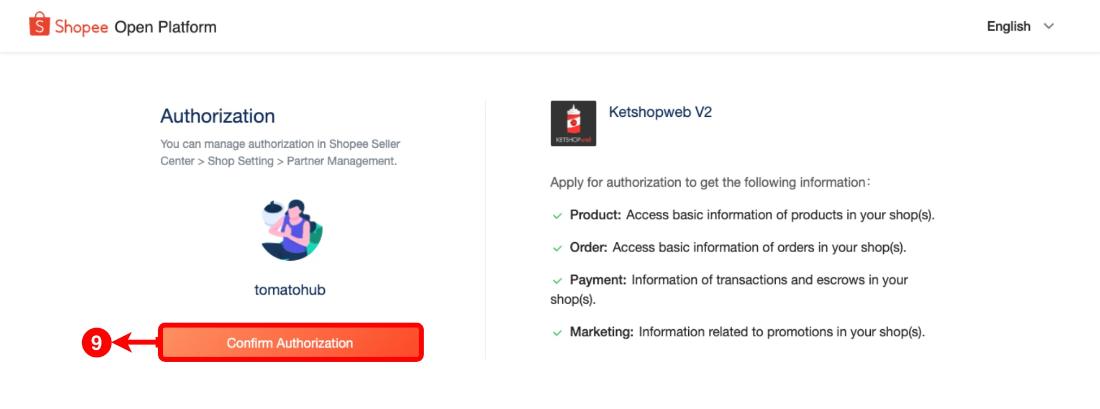Viewport: 1100px width, 409px height.
Task: Click the tomatohub shop name
Action: pyautogui.click(x=290, y=290)
